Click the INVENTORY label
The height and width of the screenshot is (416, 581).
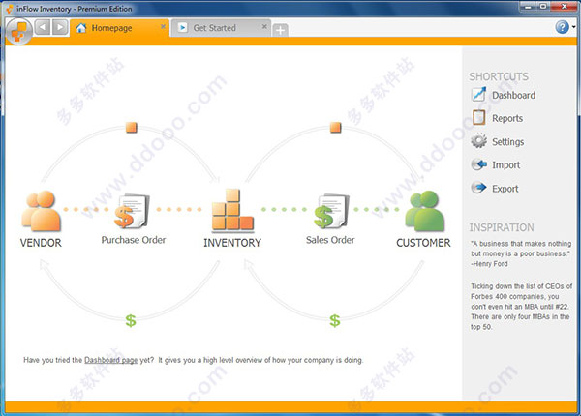pos(232,243)
